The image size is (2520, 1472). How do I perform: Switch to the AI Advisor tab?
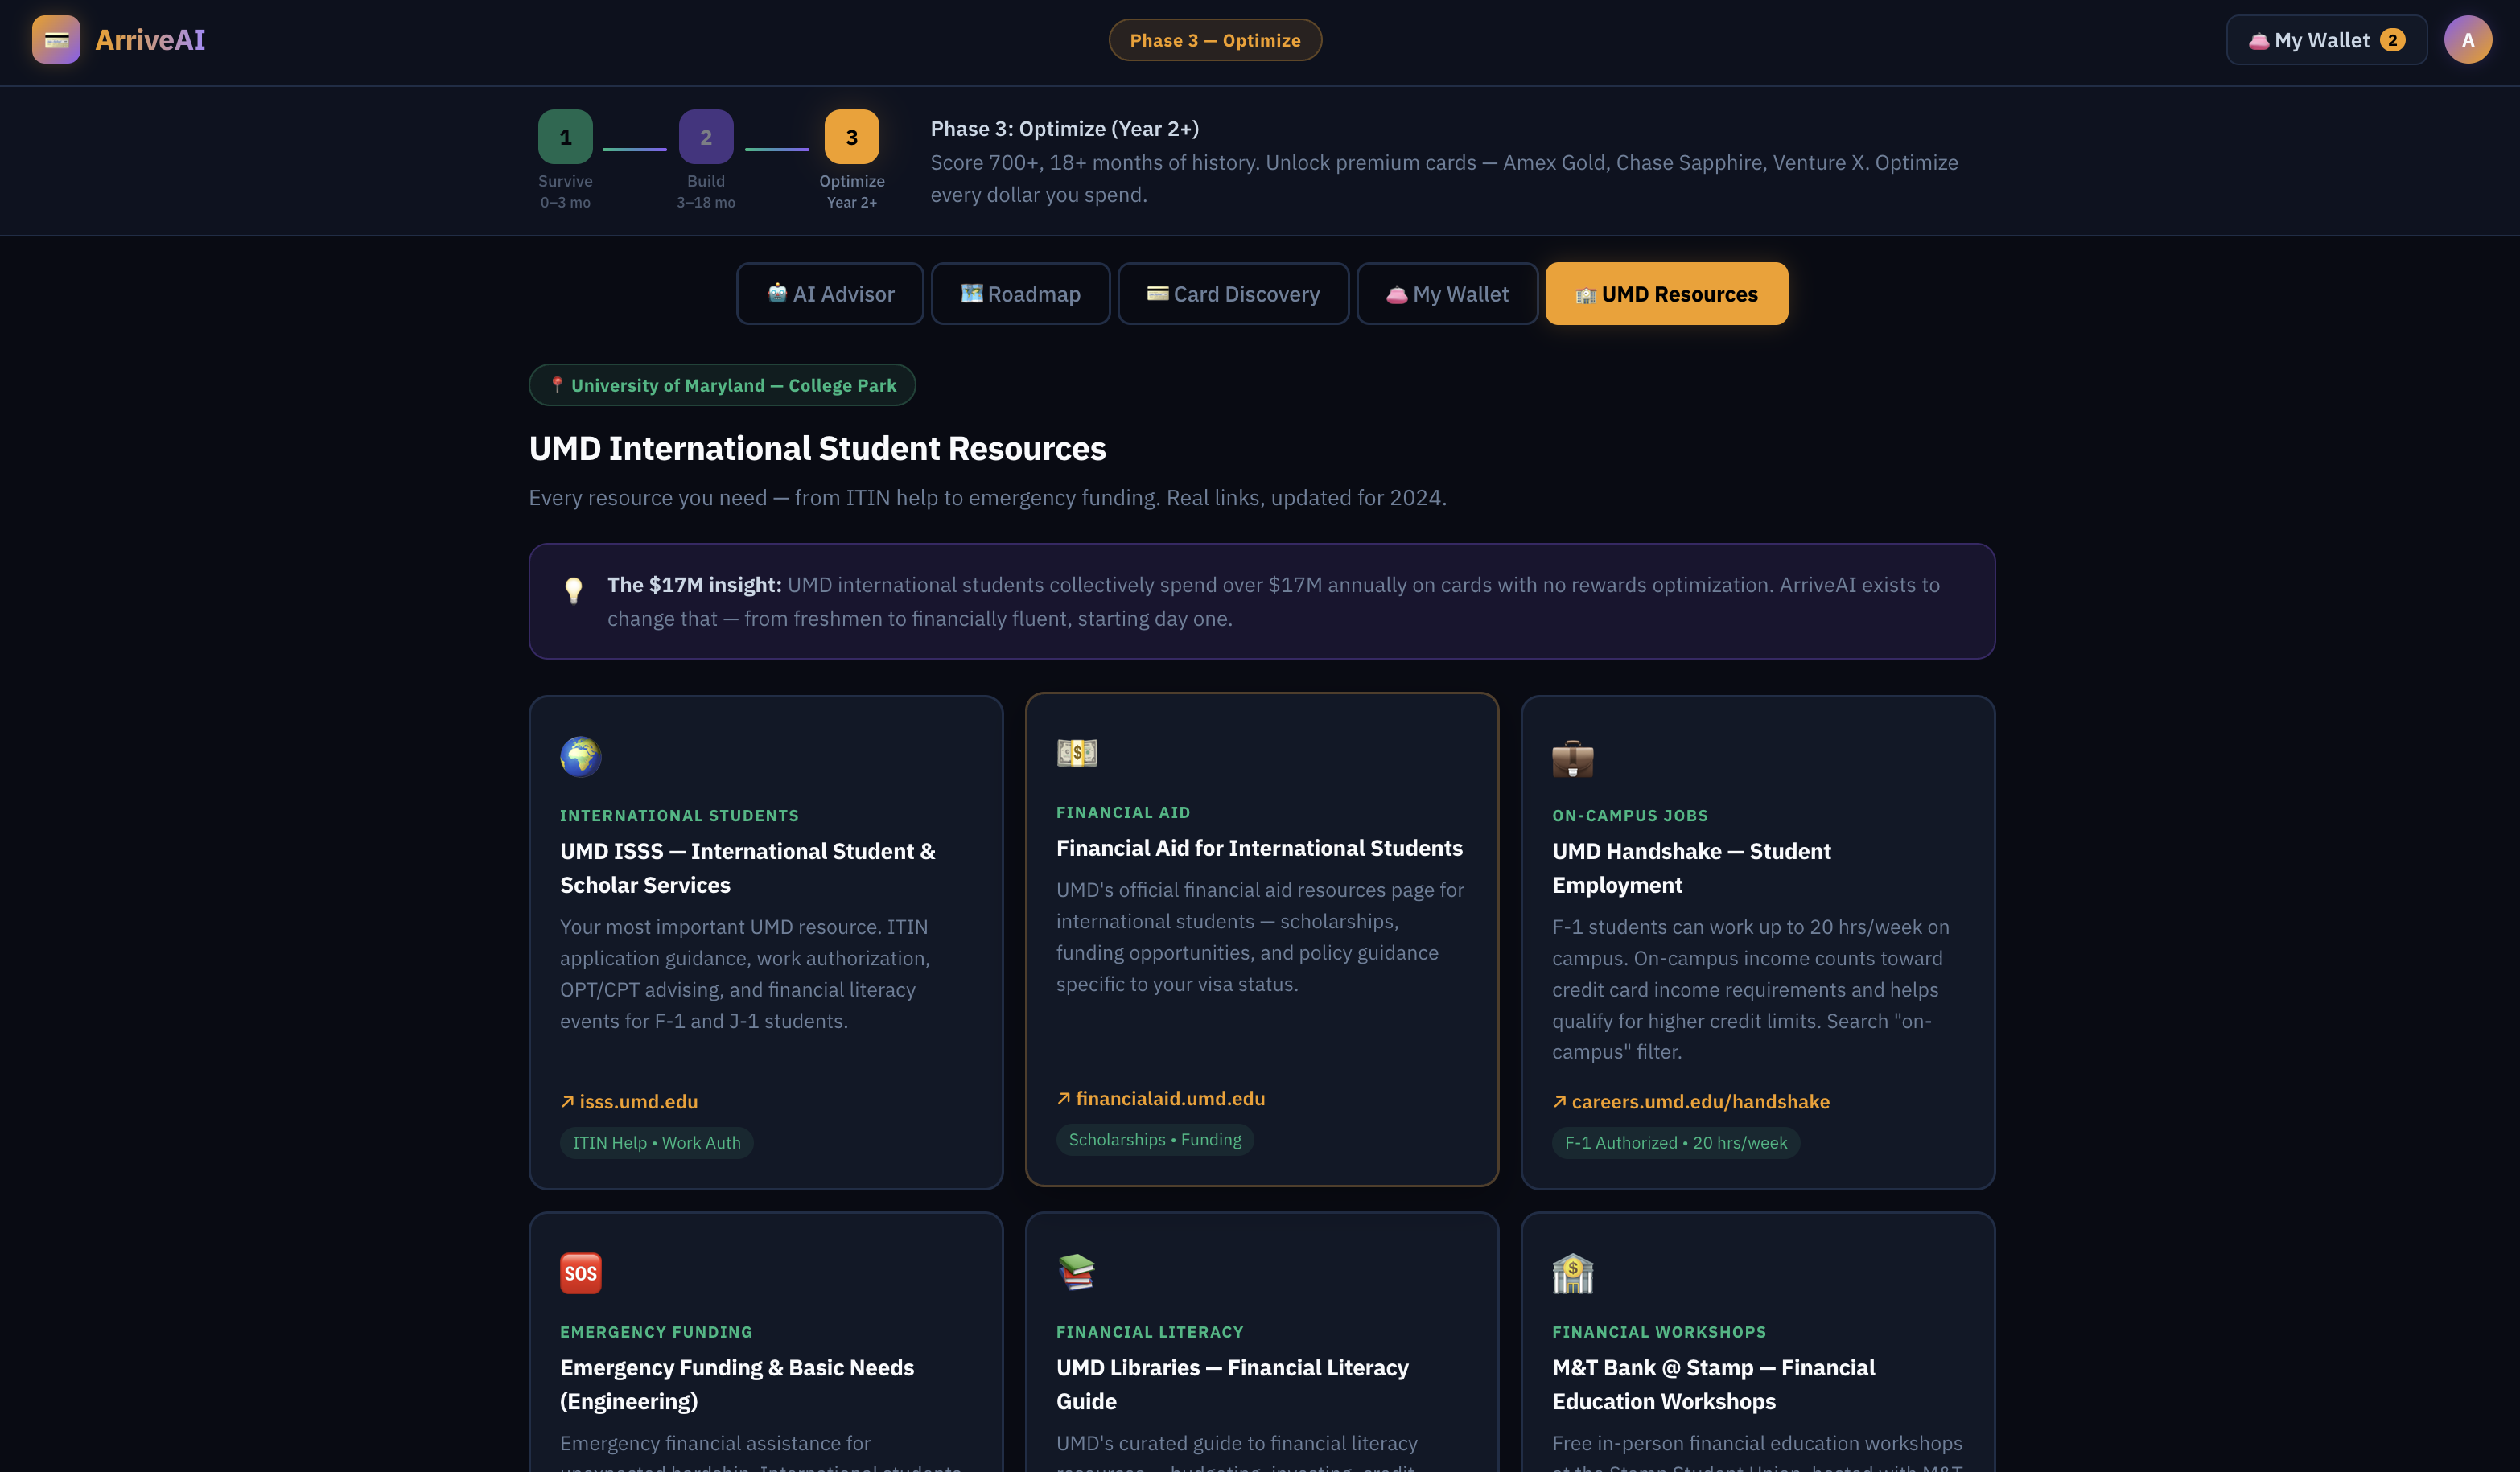[830, 294]
